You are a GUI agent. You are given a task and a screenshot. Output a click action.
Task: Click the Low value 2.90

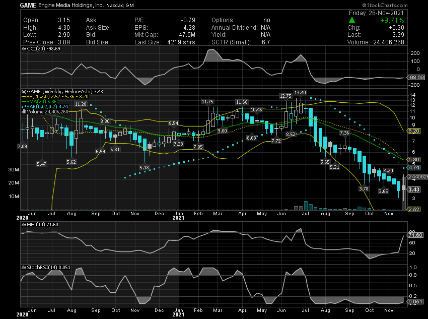pos(64,35)
